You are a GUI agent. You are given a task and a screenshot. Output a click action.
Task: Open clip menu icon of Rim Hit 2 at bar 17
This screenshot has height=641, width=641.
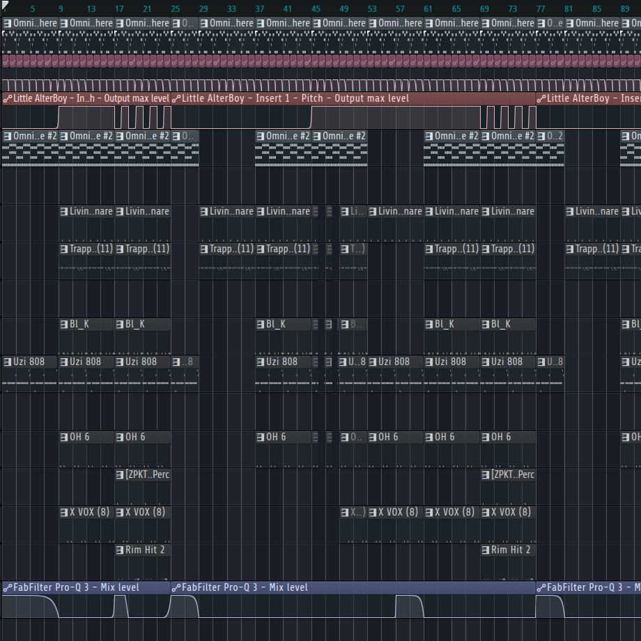120,550
